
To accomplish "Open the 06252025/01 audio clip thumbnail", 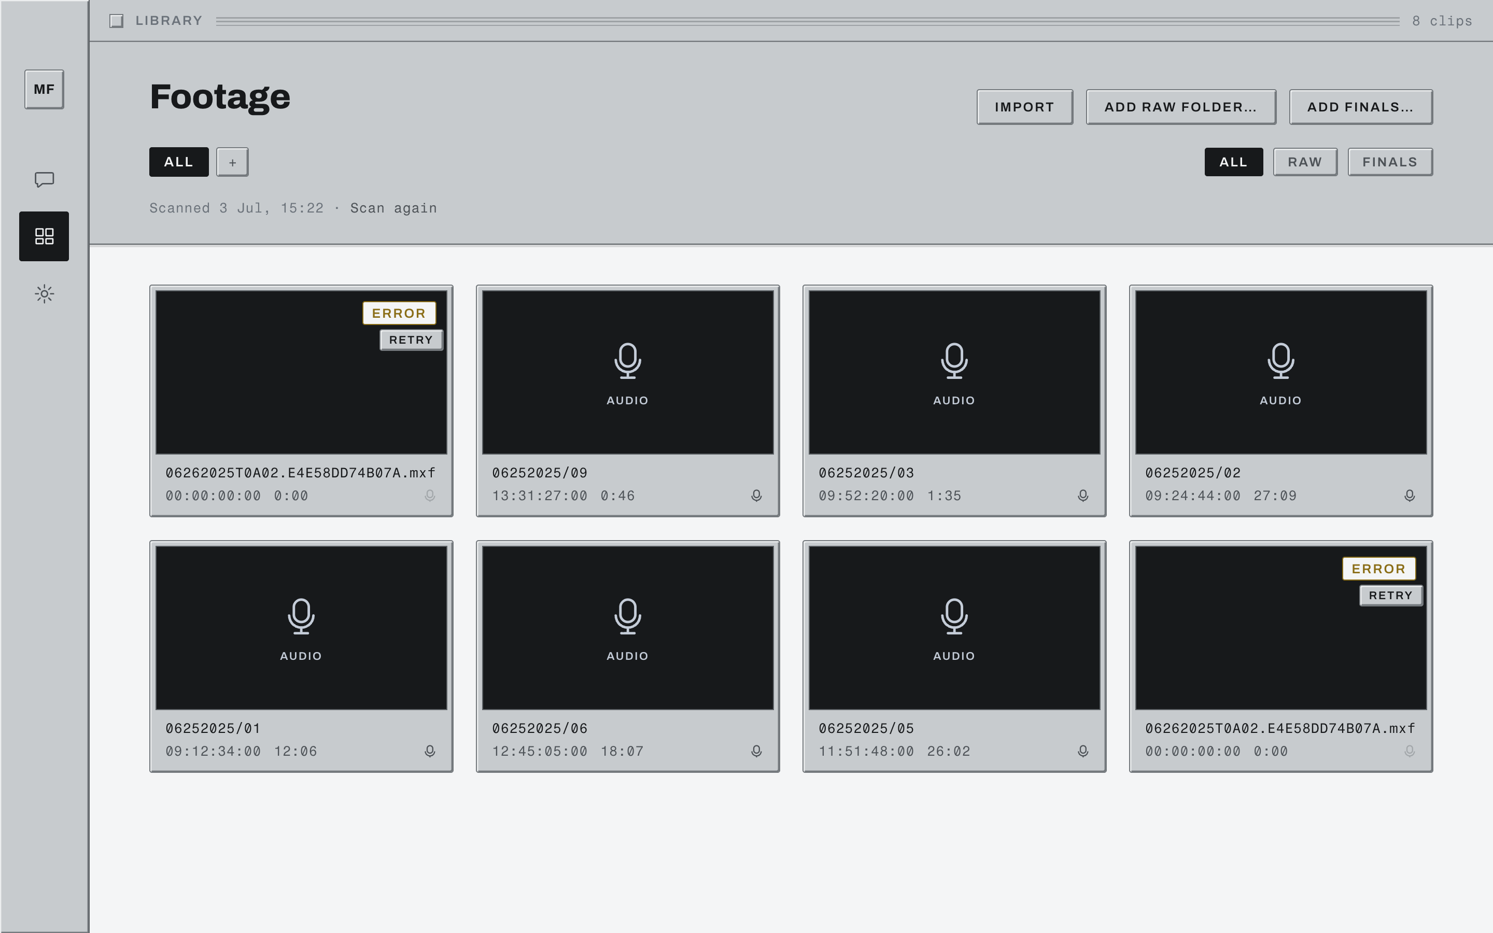I will coord(301,628).
